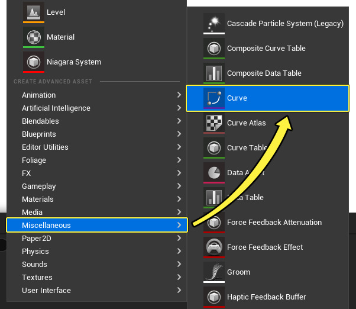356x309 pixels.
Task: Open the Sounds category
Action: (x=97, y=264)
